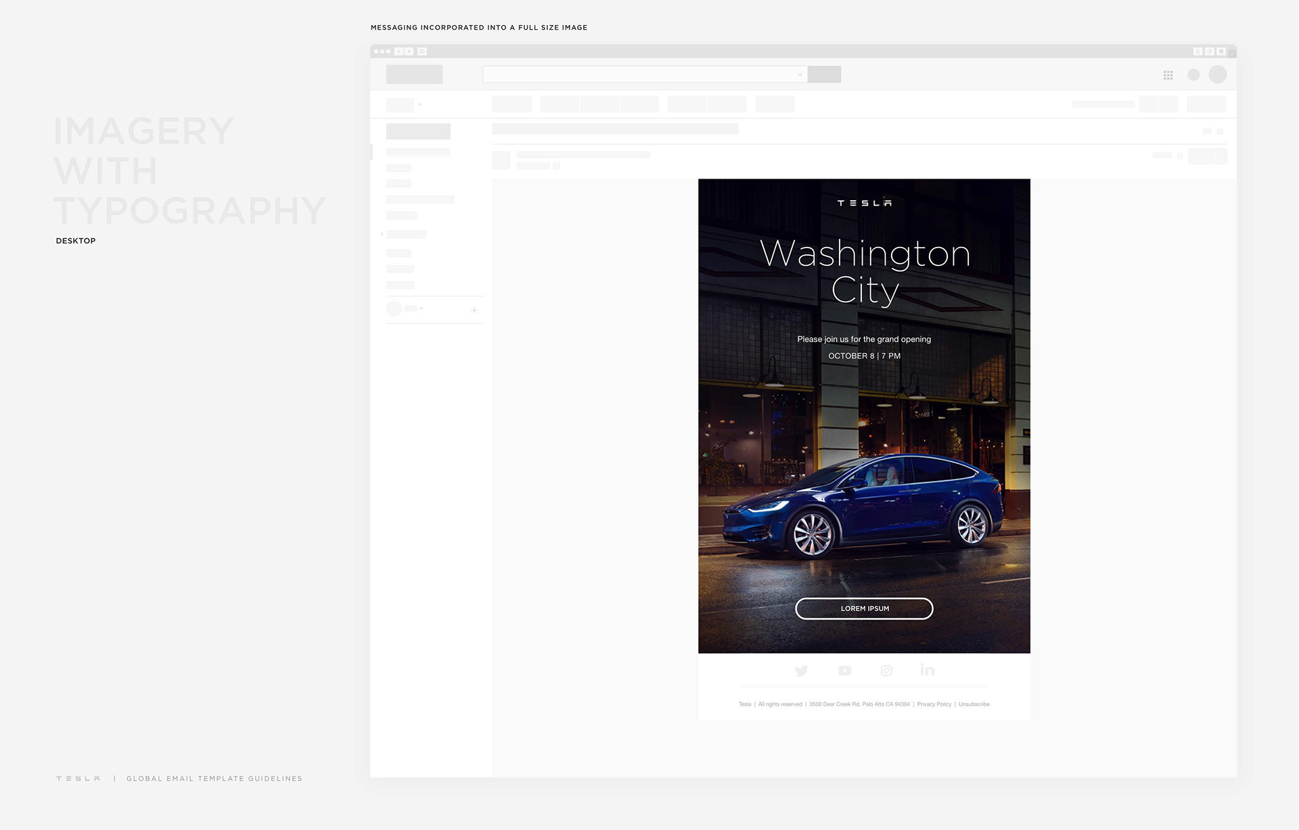Click the Tesla logo atop the email image
This screenshot has height=830, width=1299.
pos(864,203)
